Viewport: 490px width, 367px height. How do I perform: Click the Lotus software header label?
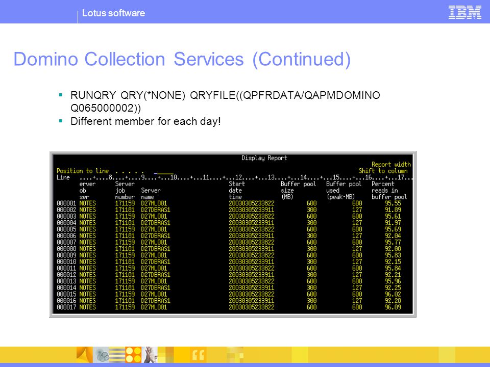click(113, 13)
